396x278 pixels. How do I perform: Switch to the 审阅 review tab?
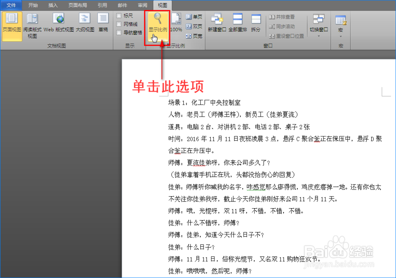143,5
